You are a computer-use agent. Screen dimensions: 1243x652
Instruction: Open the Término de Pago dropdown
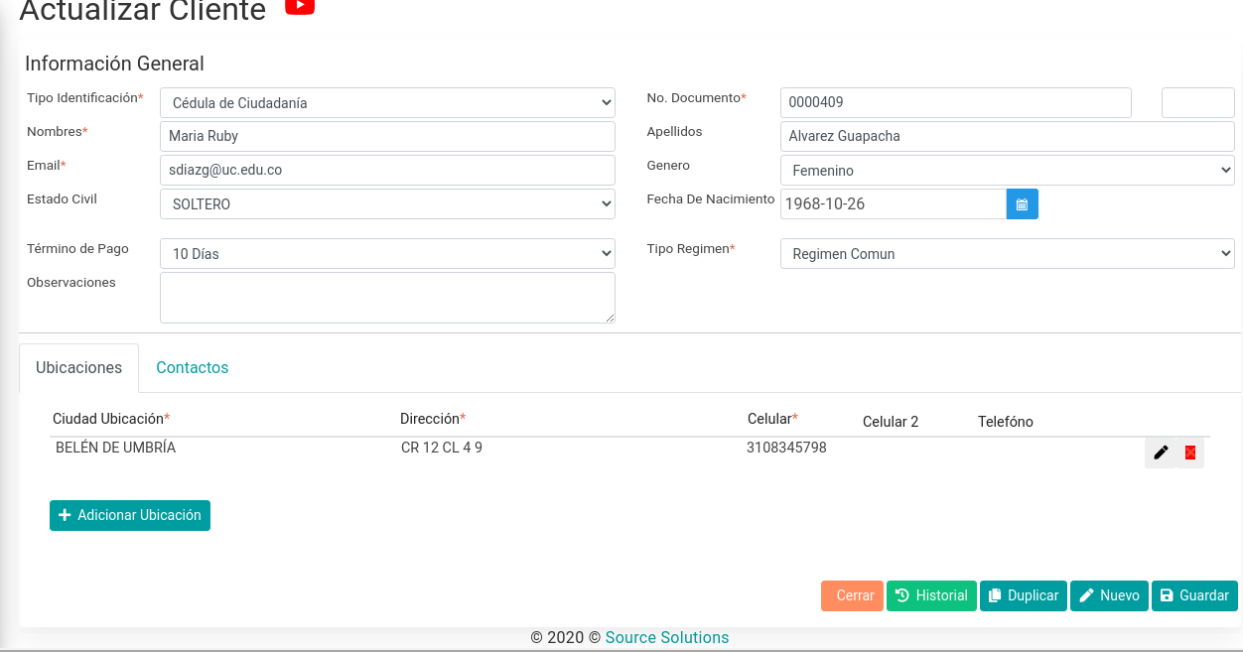tap(387, 253)
